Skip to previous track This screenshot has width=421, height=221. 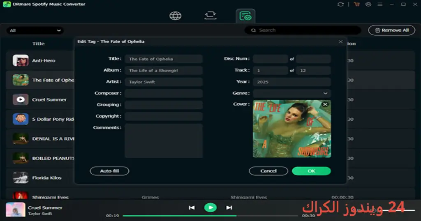[x=192, y=207]
